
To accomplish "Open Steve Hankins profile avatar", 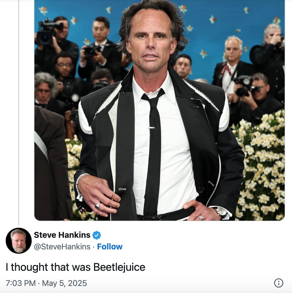I will [x=19, y=241].
